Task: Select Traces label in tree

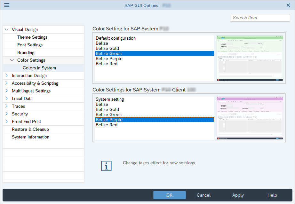Action: pyautogui.click(x=19, y=106)
